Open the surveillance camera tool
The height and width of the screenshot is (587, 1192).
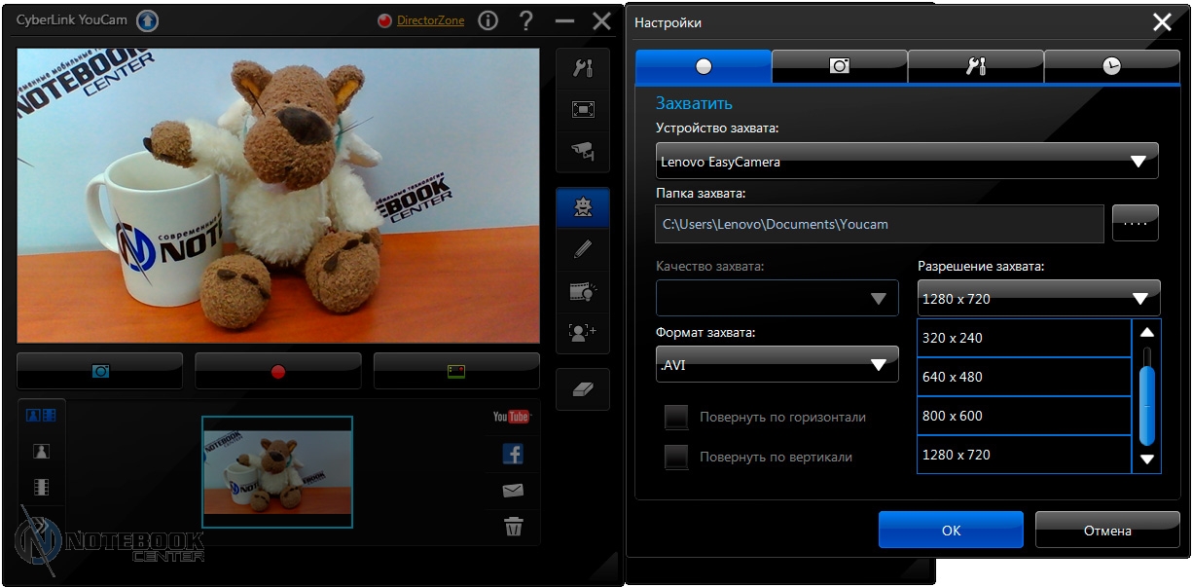point(583,151)
